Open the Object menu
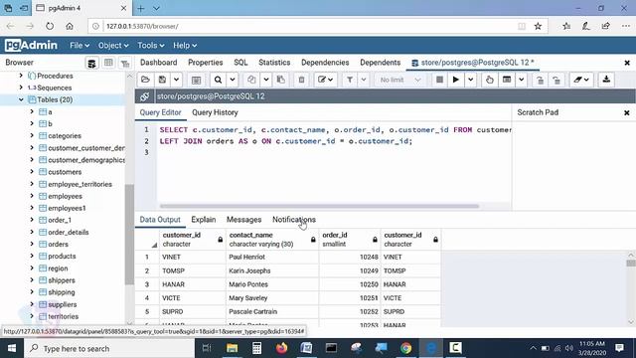This screenshot has height=358, width=636. (113, 46)
